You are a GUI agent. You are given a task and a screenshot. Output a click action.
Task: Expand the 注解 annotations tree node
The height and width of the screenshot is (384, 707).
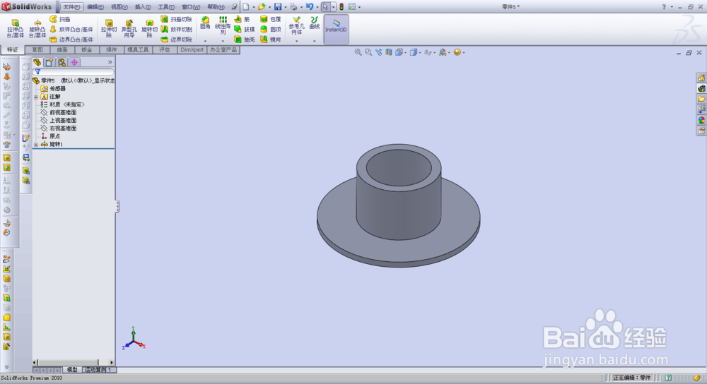click(36, 97)
